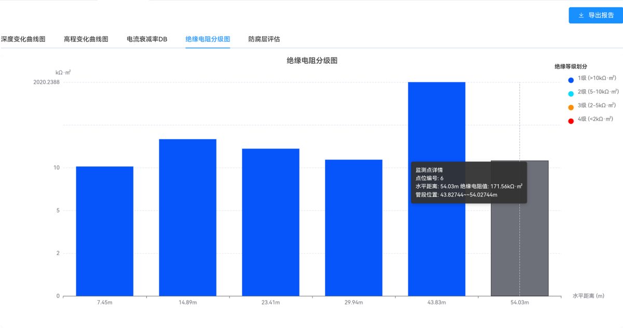Click the highlighted gray bar at 54.03m
The height and width of the screenshot is (334, 623).
(520, 228)
